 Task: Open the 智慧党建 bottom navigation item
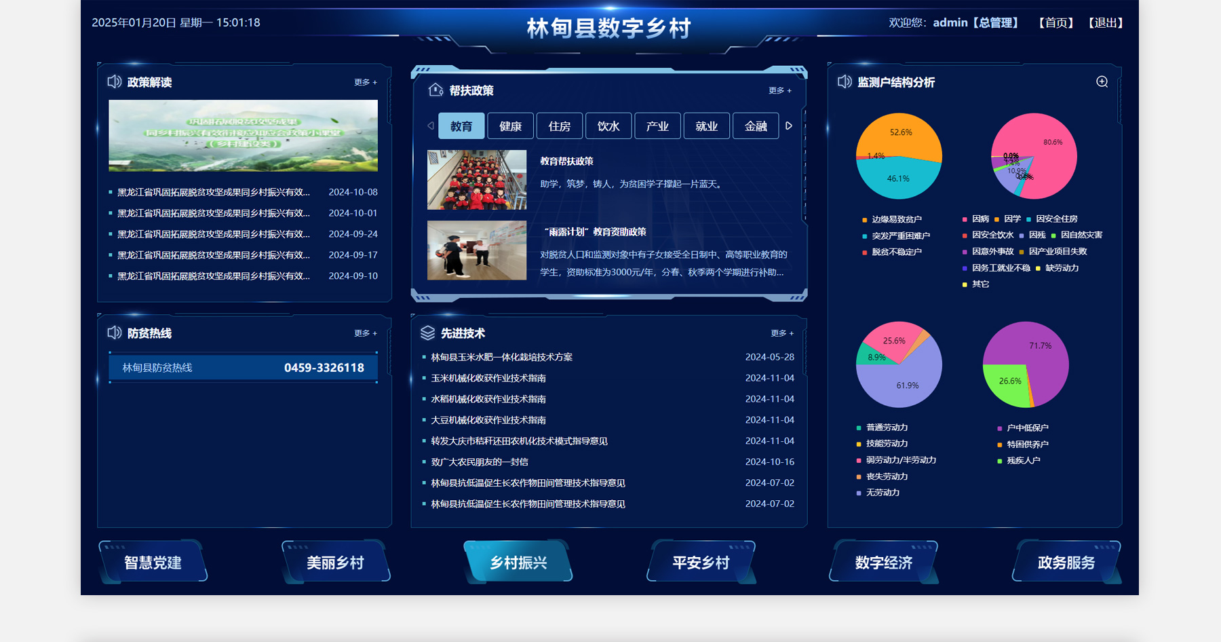[x=153, y=563]
